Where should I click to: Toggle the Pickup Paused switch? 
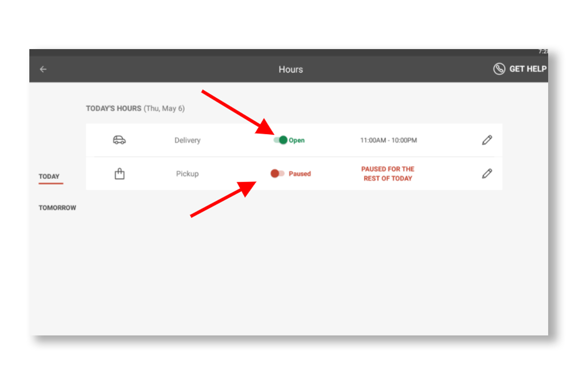pyautogui.click(x=277, y=173)
